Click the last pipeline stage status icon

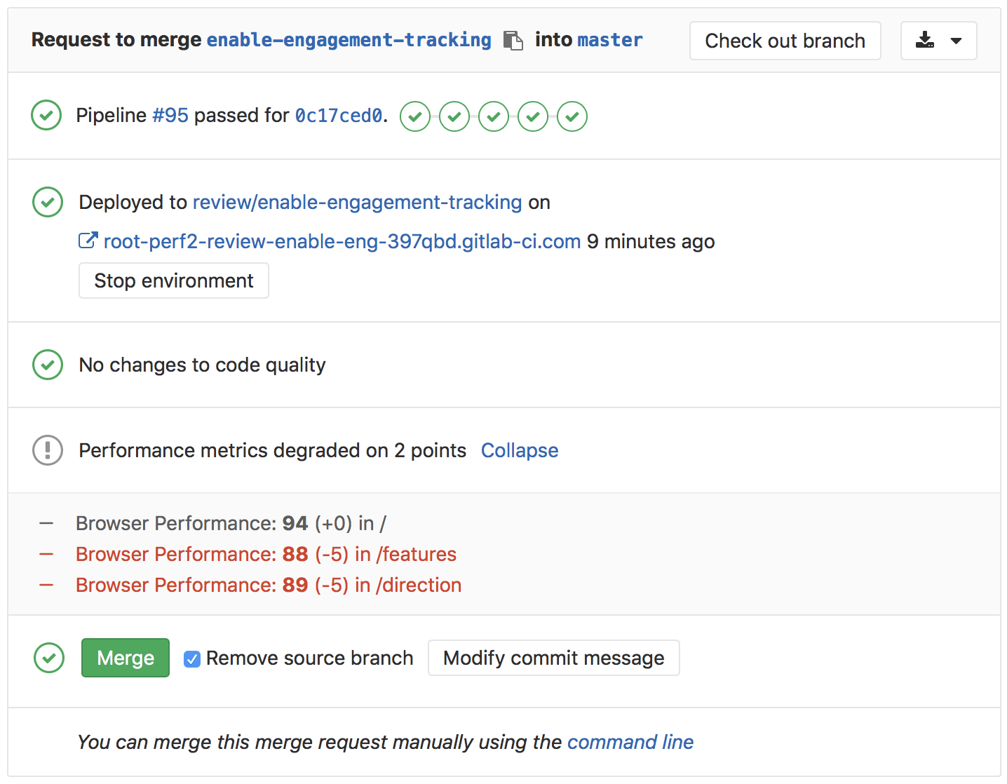572,116
